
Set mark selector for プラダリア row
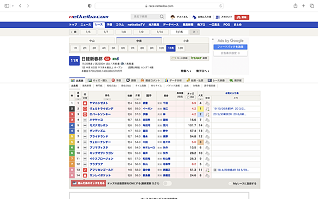point(85,164)
